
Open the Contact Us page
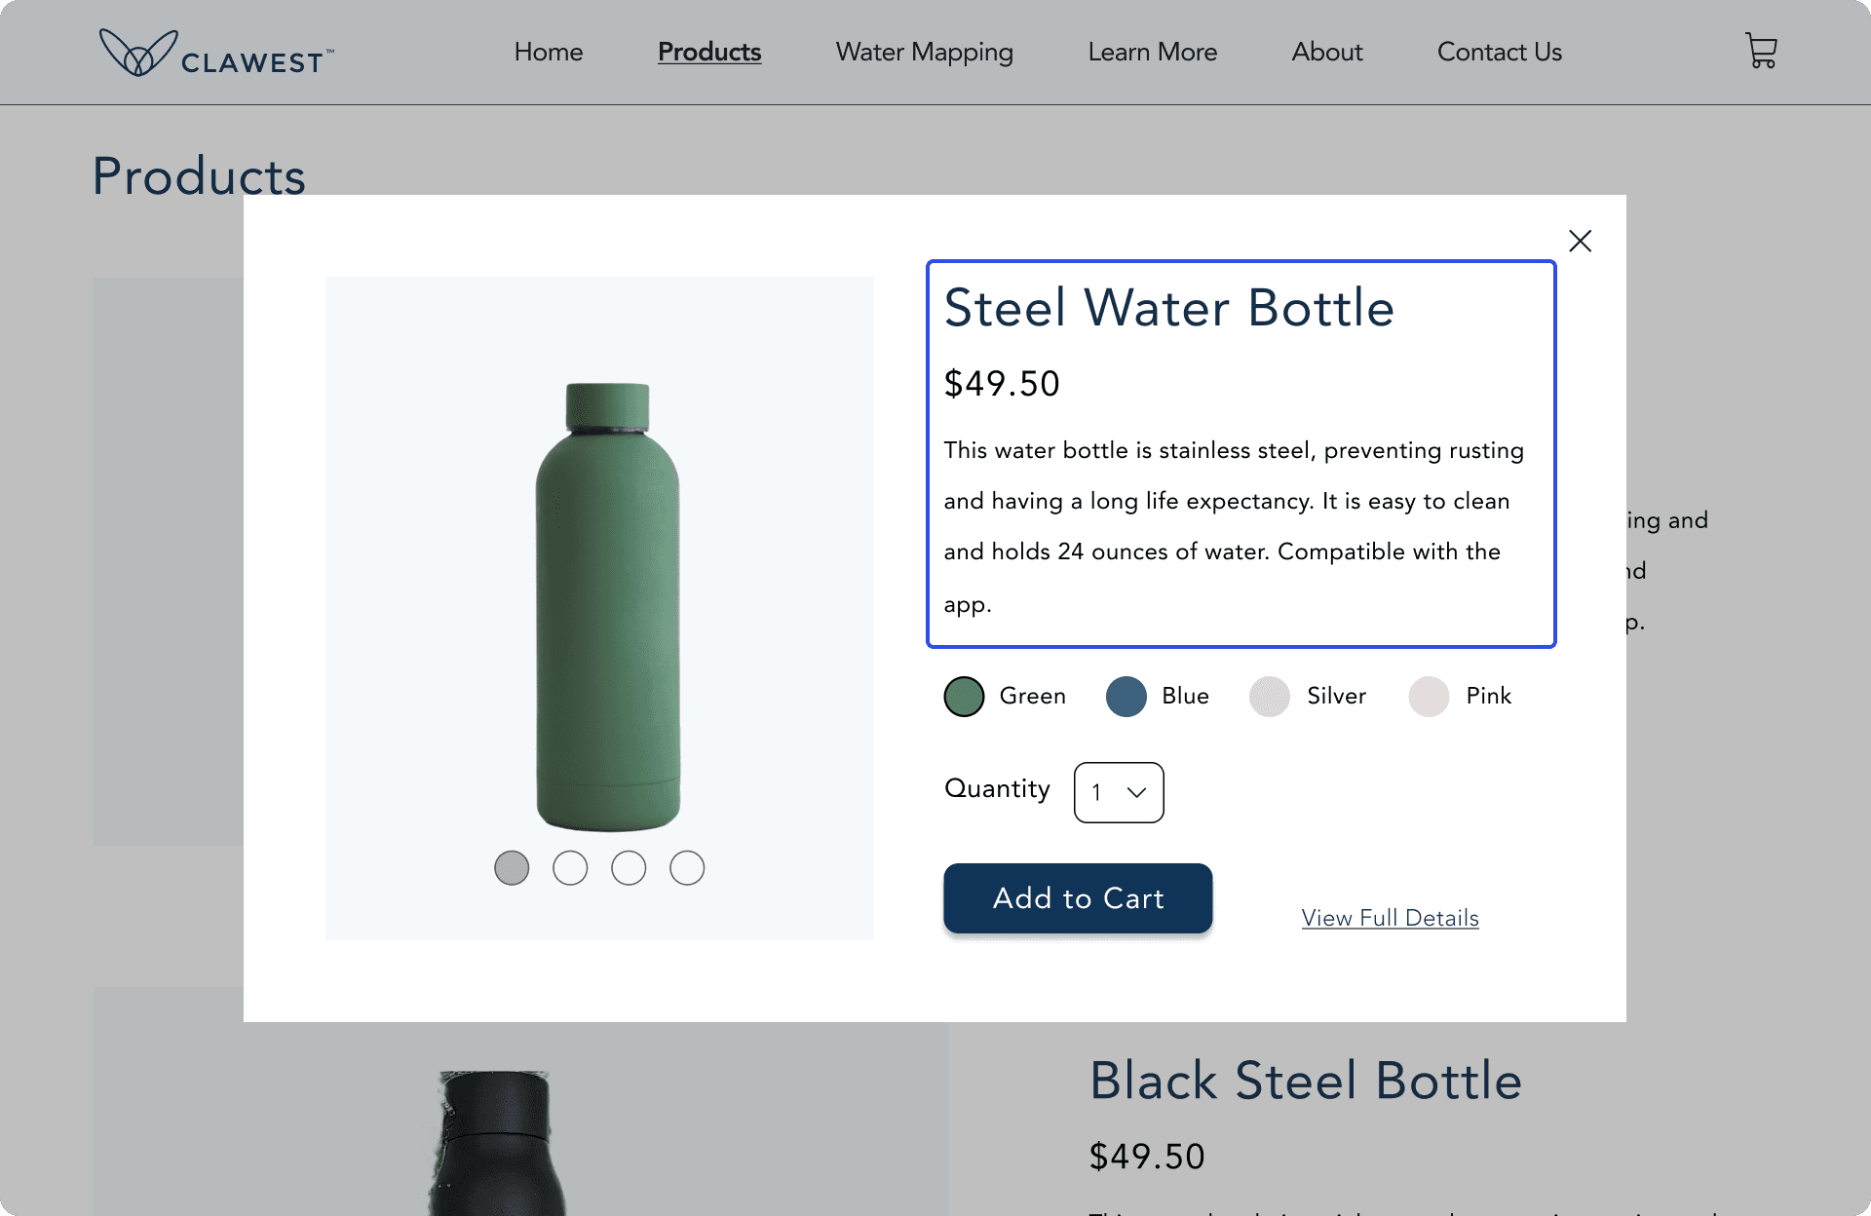(1500, 52)
